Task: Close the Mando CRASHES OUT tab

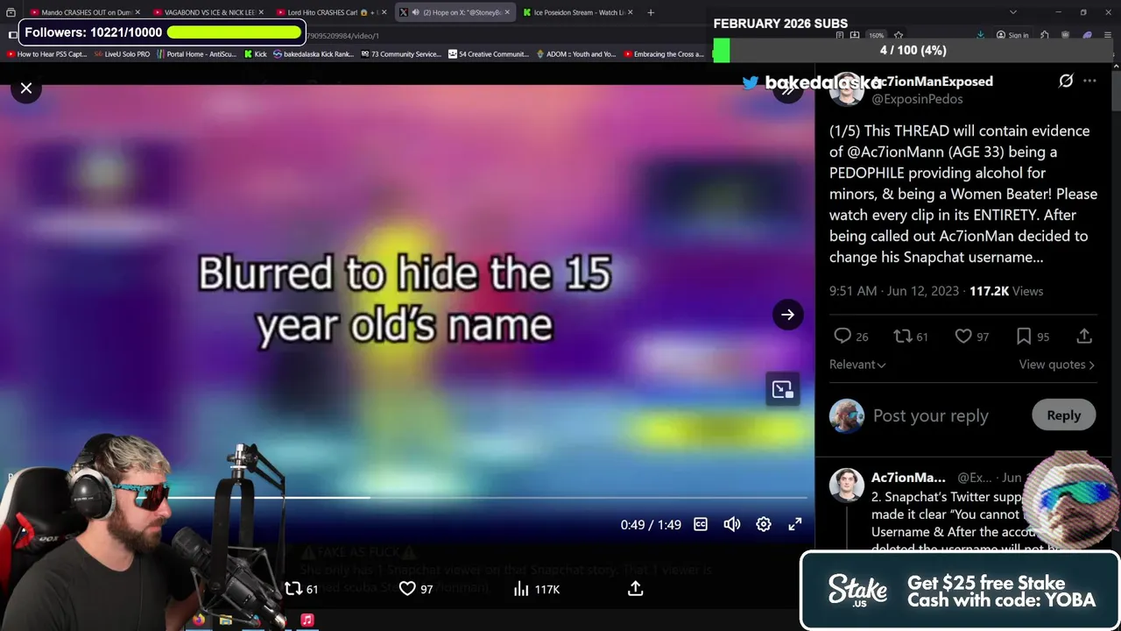Action: [137, 12]
